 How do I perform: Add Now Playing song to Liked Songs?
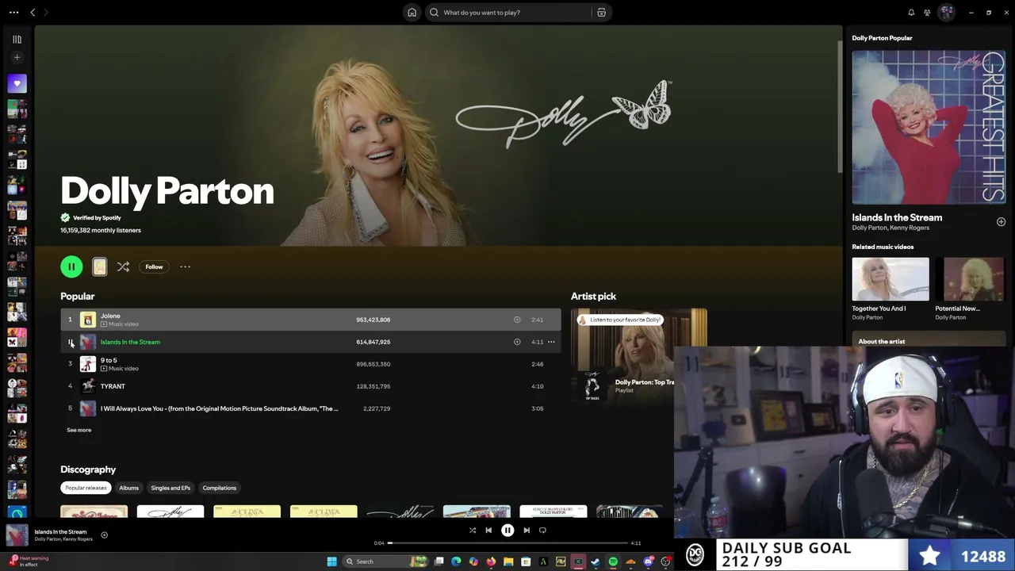tap(1001, 222)
